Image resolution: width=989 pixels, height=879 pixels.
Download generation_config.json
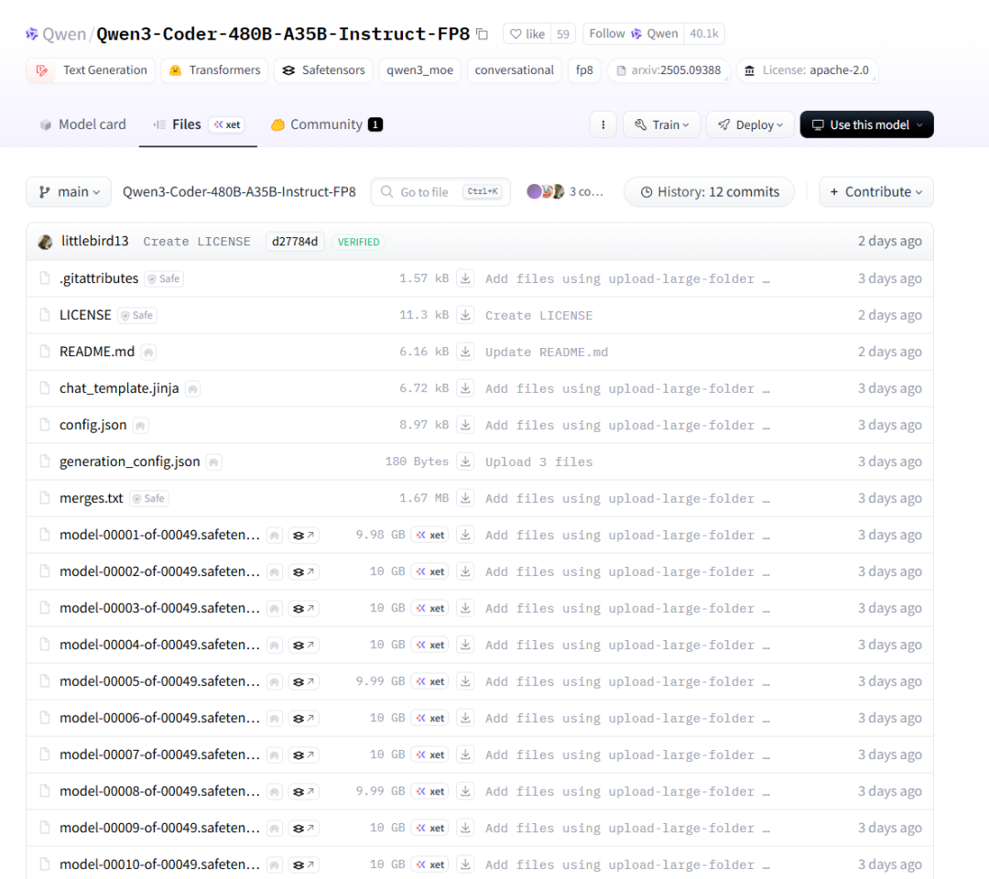point(465,461)
